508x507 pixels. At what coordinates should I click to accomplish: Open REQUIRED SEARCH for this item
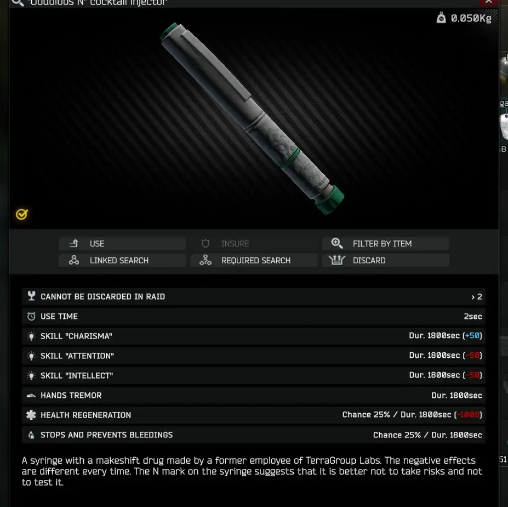[x=254, y=261]
